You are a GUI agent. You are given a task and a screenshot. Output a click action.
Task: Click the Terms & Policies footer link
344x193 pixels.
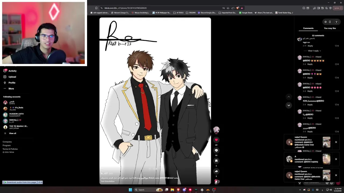[x=10, y=149]
